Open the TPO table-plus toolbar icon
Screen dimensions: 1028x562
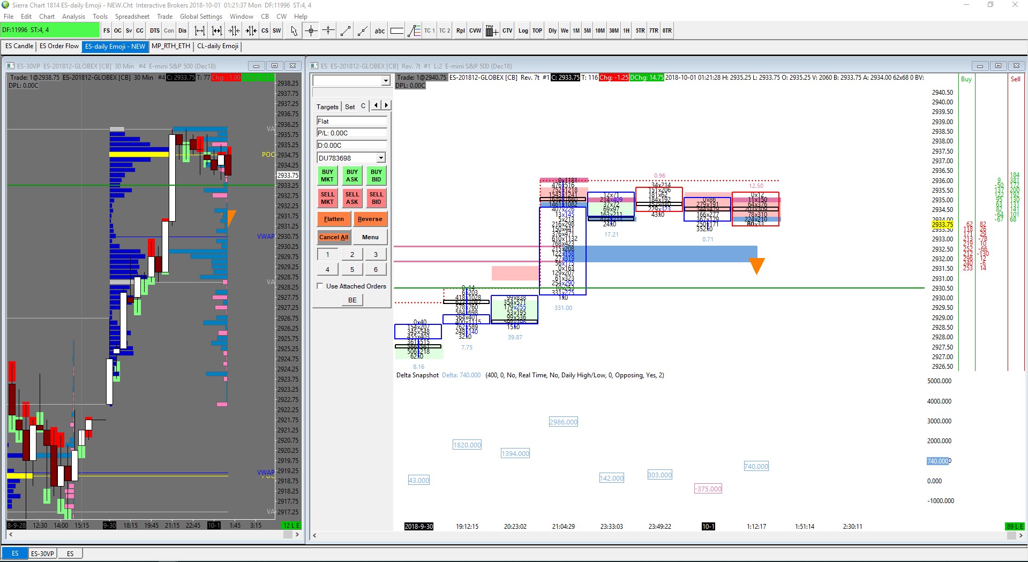[x=492, y=31]
